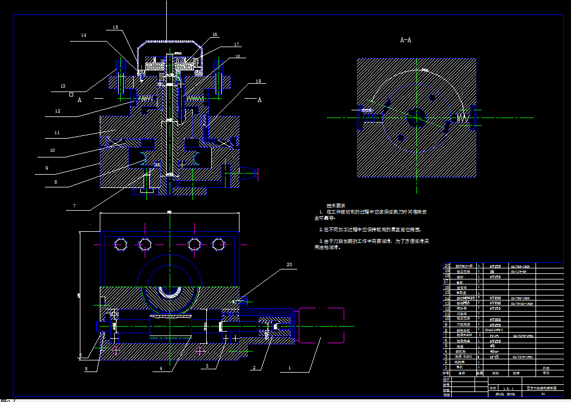571x402 pixels.
Task: Click HT150 material cell in parts row 20
Action: (495, 267)
